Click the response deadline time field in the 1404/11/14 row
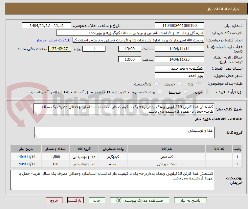The width and height of the screenshot is (248, 209). click(x=129, y=49)
